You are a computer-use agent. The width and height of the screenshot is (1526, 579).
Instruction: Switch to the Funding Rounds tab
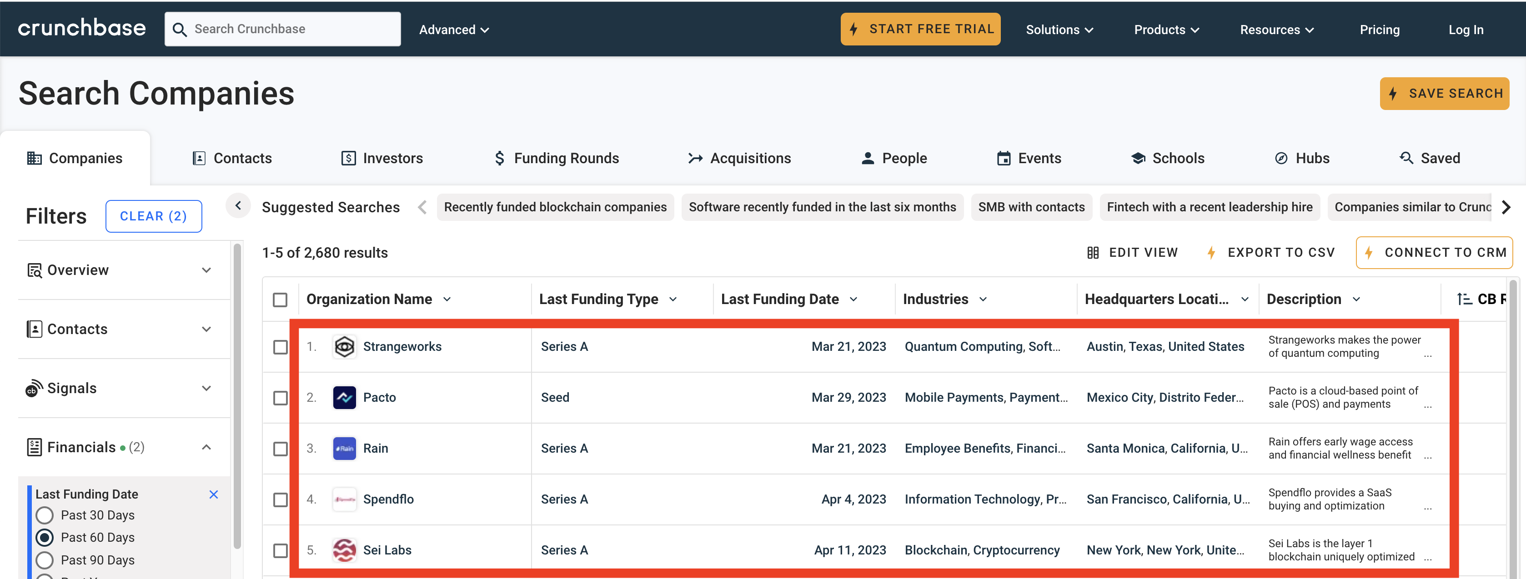coord(556,158)
